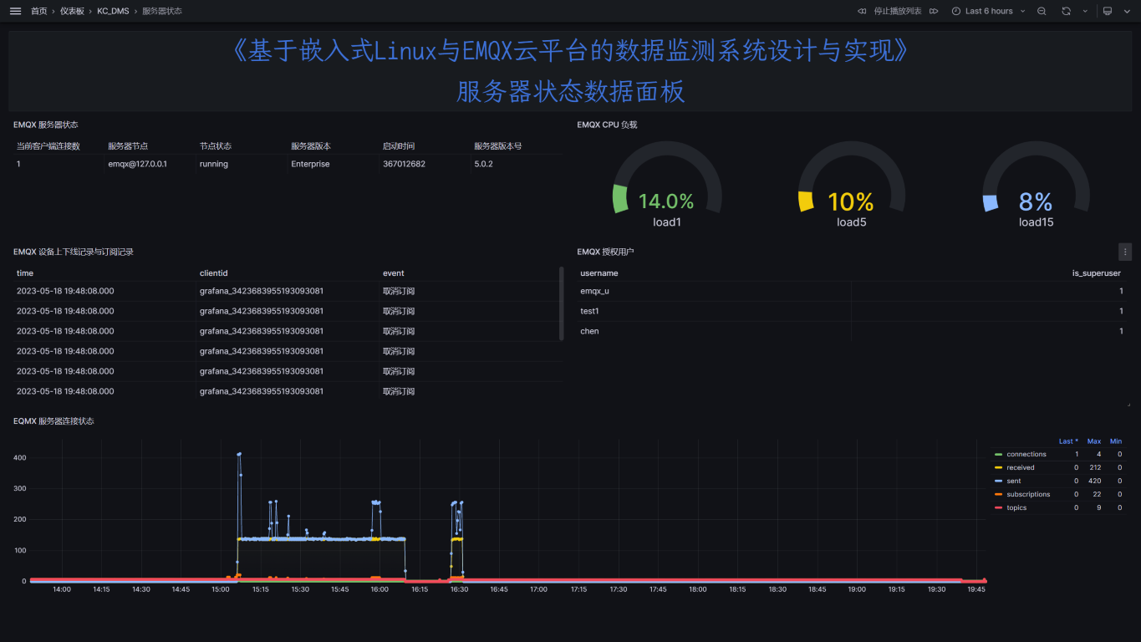
Task: Toggle the sent series visibility
Action: [1014, 481]
